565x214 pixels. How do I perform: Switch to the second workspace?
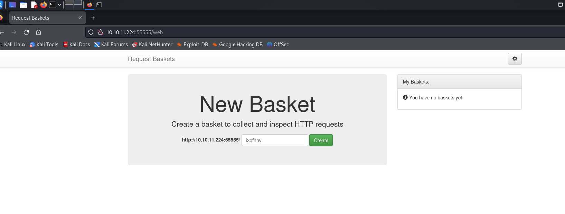coord(78,2)
